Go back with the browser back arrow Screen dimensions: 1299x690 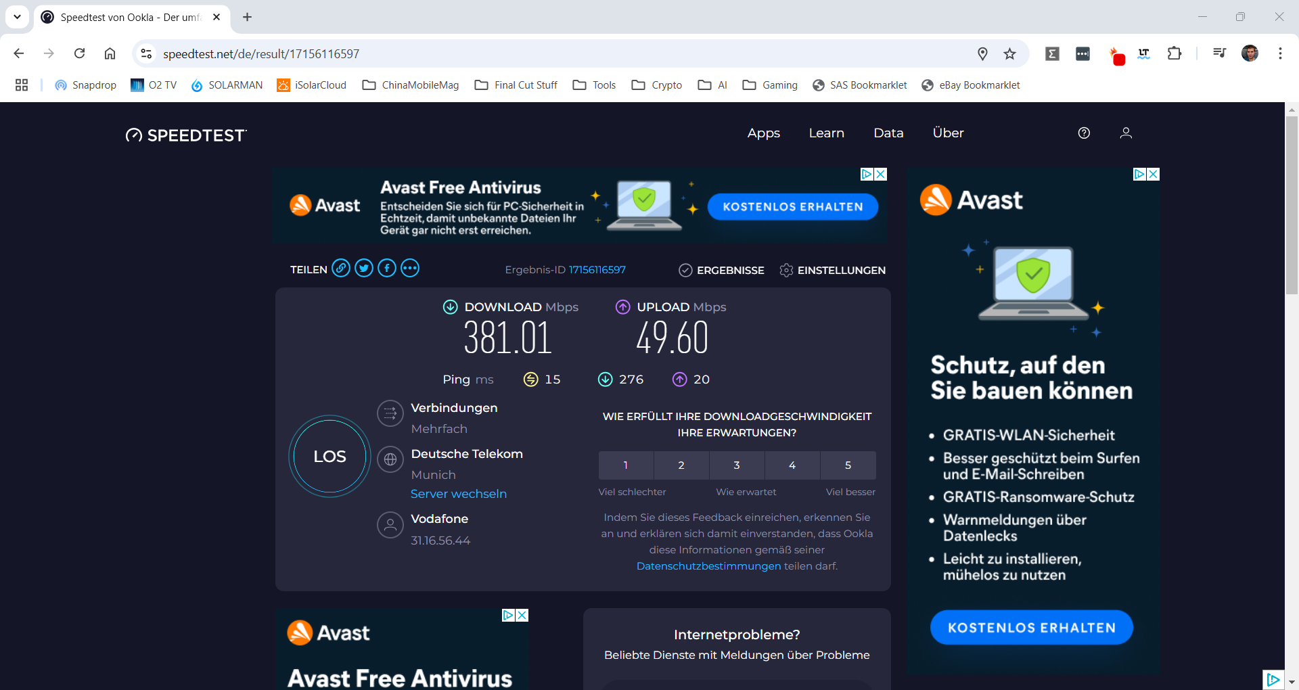coord(19,53)
